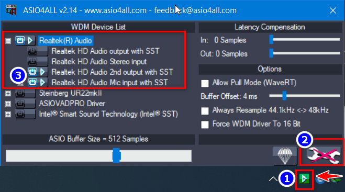The image size is (345, 192).
Task: Select Realtek HD Audio Mic input with SST
Action: [109, 83]
